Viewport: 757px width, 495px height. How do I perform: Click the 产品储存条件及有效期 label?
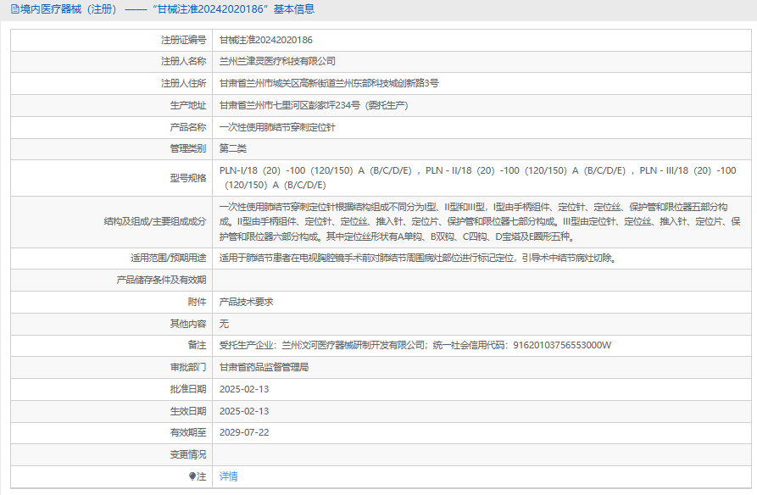[x=161, y=280]
